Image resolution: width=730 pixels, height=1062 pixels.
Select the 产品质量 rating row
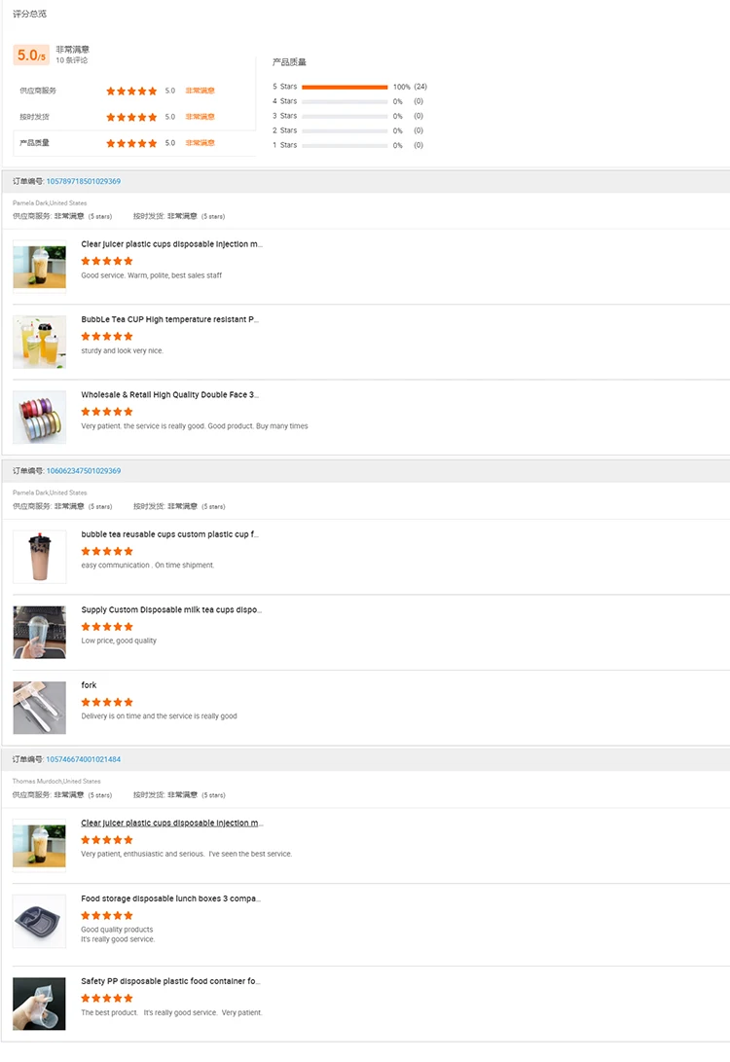point(134,143)
